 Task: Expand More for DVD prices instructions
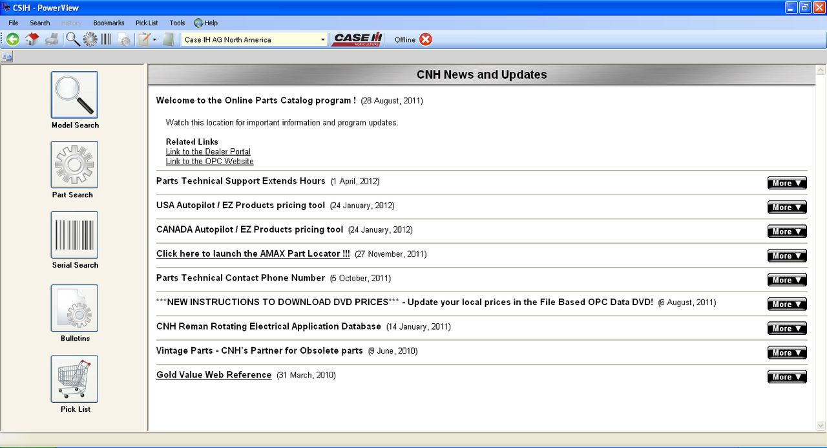coord(787,304)
